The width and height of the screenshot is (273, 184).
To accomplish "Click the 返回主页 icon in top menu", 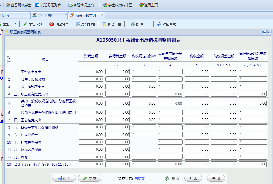I will [141, 5].
